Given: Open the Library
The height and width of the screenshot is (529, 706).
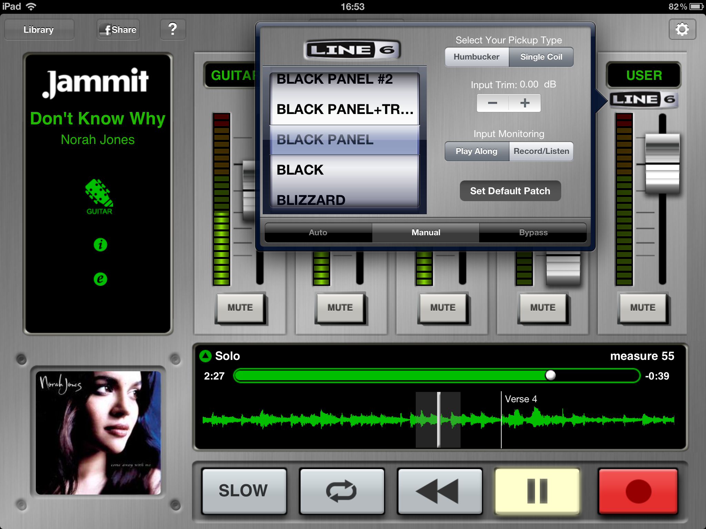Looking at the screenshot, I should click(x=39, y=30).
